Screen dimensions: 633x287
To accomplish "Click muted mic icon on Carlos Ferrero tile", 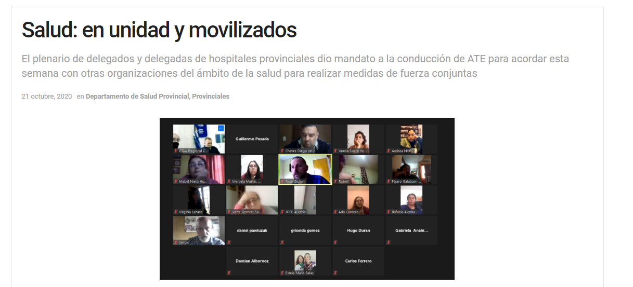I will (x=335, y=273).
